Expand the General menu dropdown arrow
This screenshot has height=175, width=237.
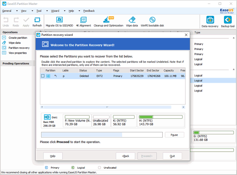click(x=17, y=11)
